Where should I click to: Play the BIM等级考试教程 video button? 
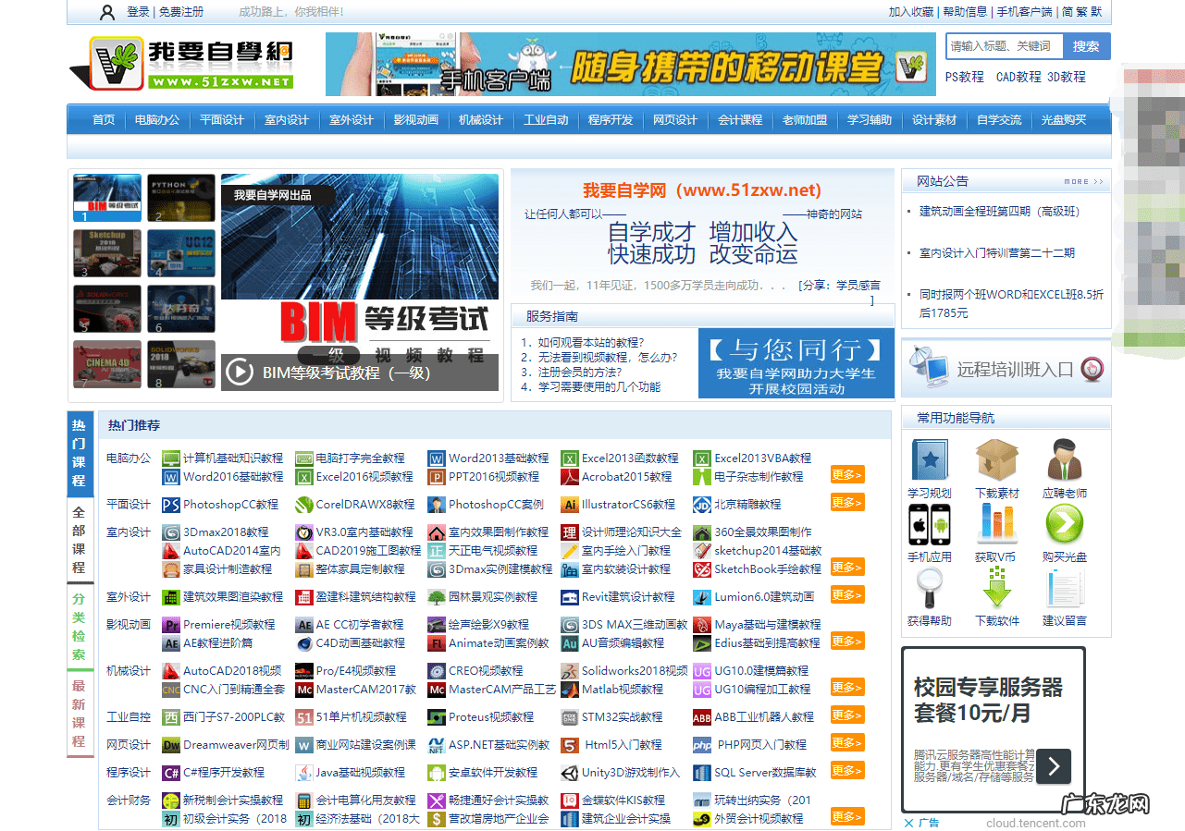point(240,373)
